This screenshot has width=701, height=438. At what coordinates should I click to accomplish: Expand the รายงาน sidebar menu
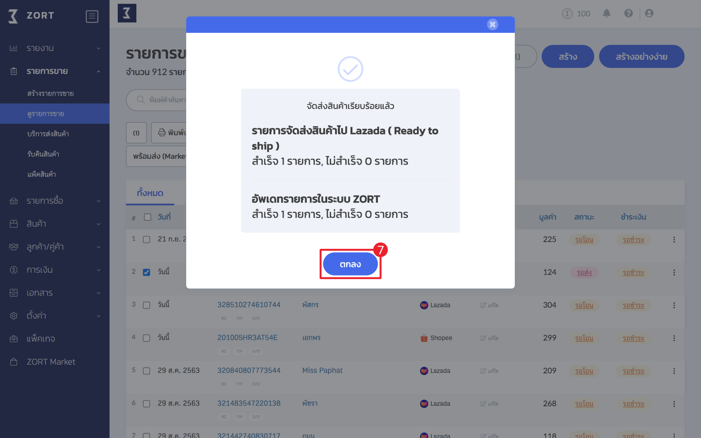coord(55,48)
